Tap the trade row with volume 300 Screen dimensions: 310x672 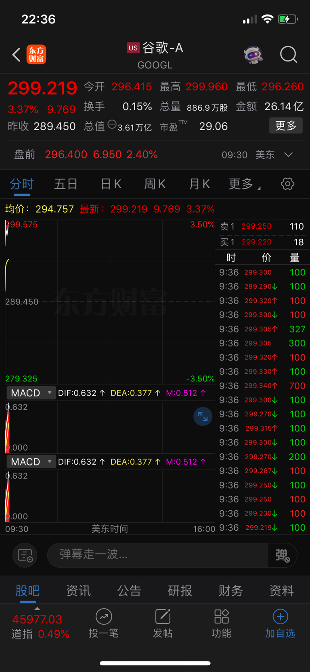pyautogui.click(x=262, y=343)
